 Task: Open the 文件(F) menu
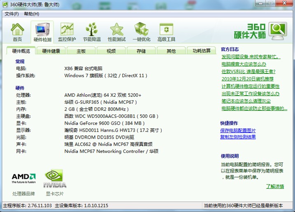point(12,14)
